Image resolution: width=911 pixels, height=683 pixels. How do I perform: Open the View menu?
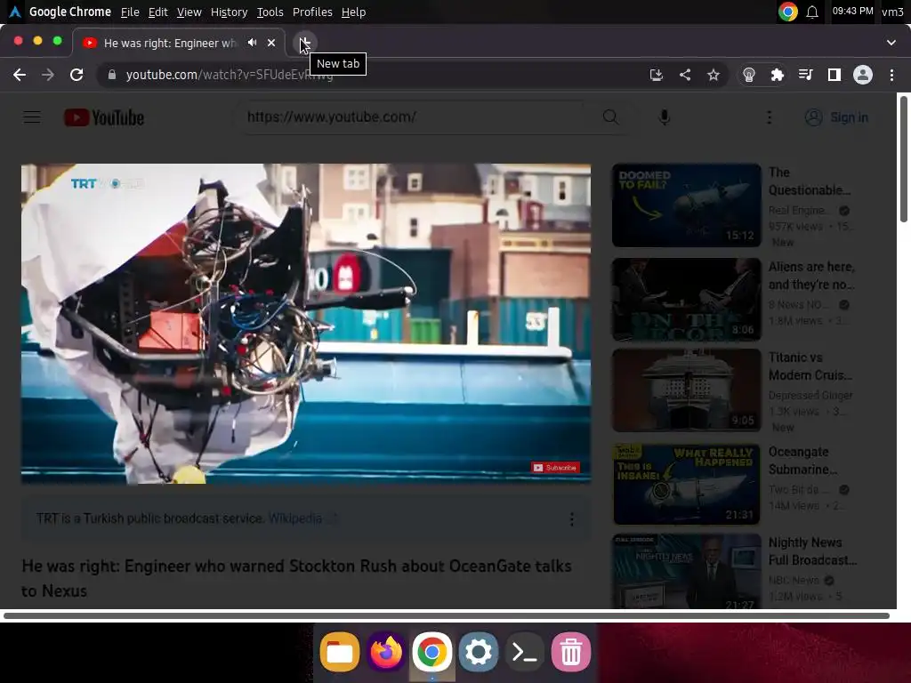tap(189, 12)
